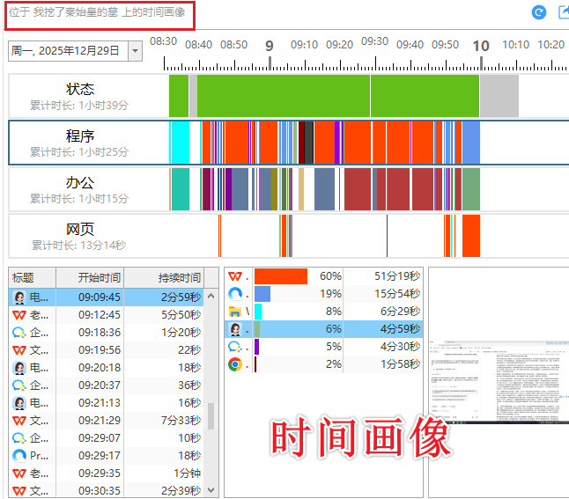
Task: Click the scroll-up arrow of the activity list
Action: 211,296
